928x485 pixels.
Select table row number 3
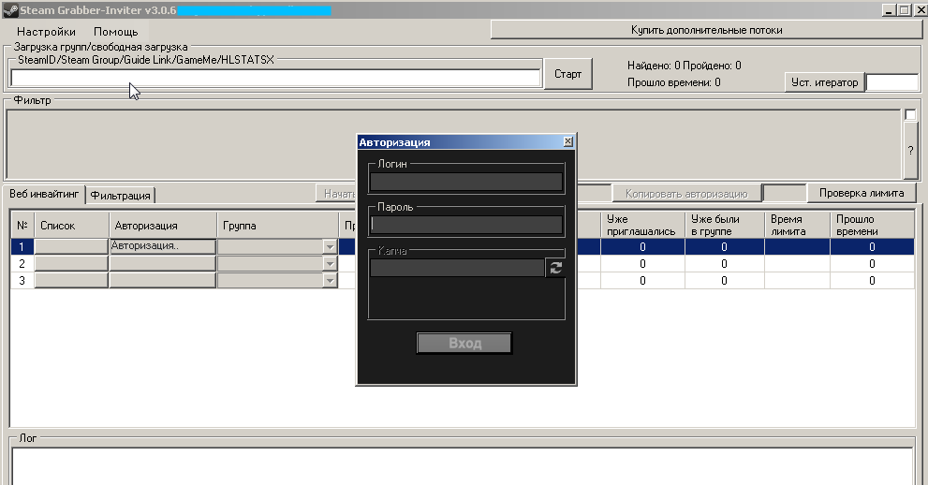pyautogui.click(x=22, y=280)
